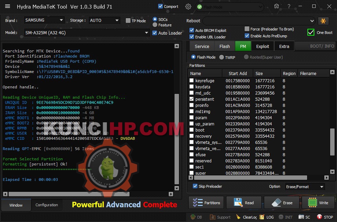Image resolution: width=337 pixels, height=222 pixels.
Task: Select the Feature radio button
Action: (155, 25)
